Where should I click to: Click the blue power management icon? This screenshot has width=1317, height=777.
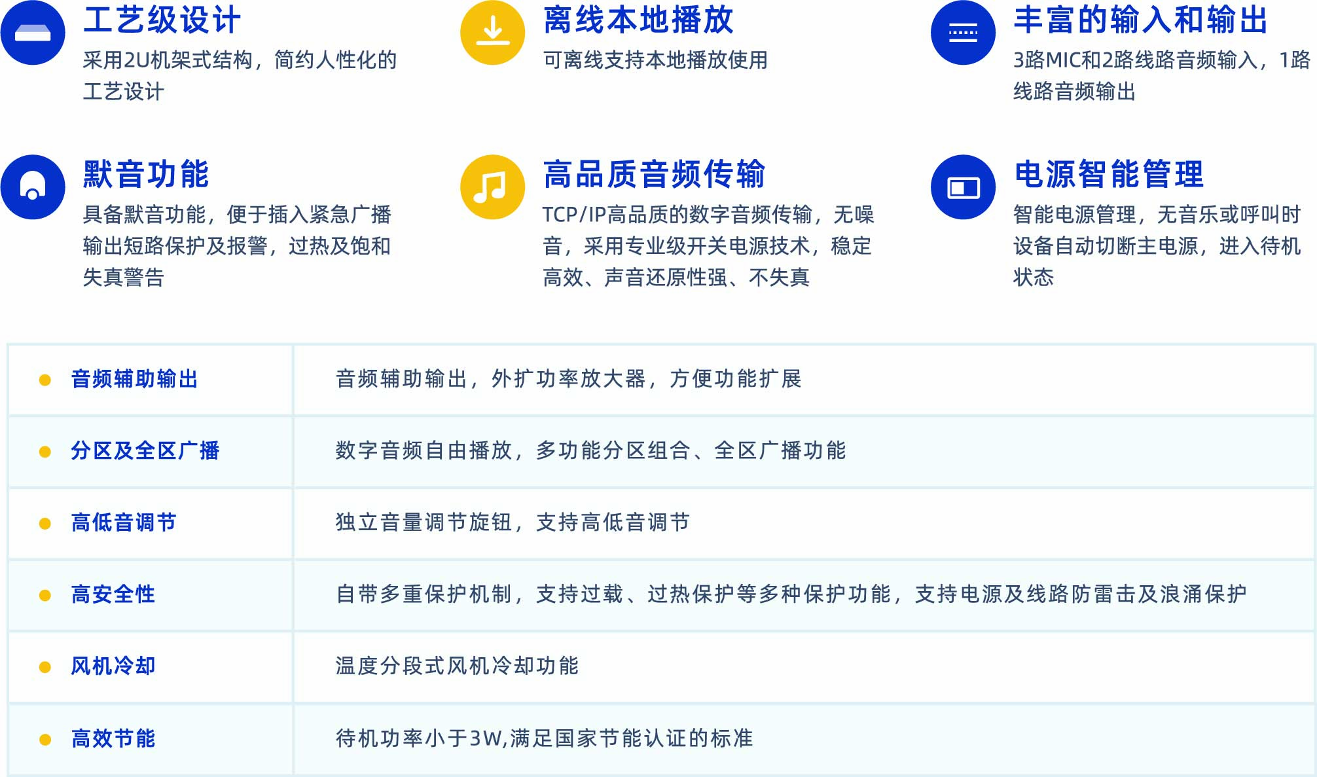click(963, 187)
